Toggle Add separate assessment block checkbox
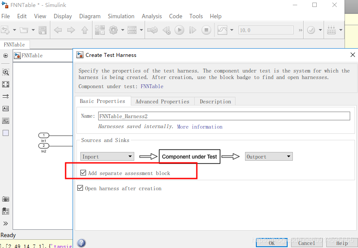The image size is (358, 248). 83,173
